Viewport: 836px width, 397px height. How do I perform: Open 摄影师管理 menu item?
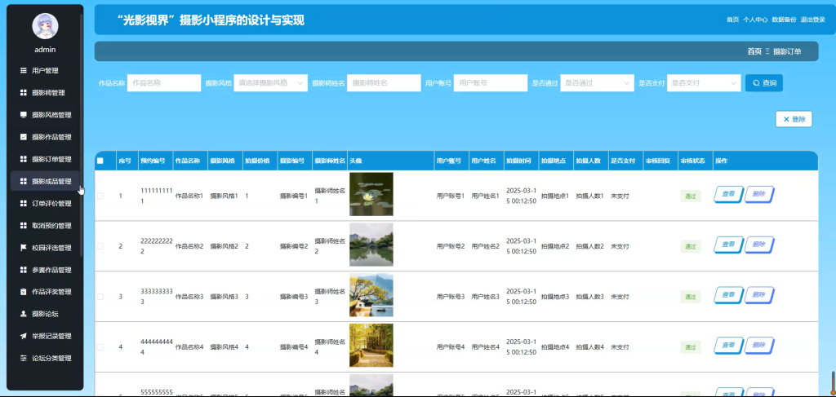pyautogui.click(x=45, y=93)
